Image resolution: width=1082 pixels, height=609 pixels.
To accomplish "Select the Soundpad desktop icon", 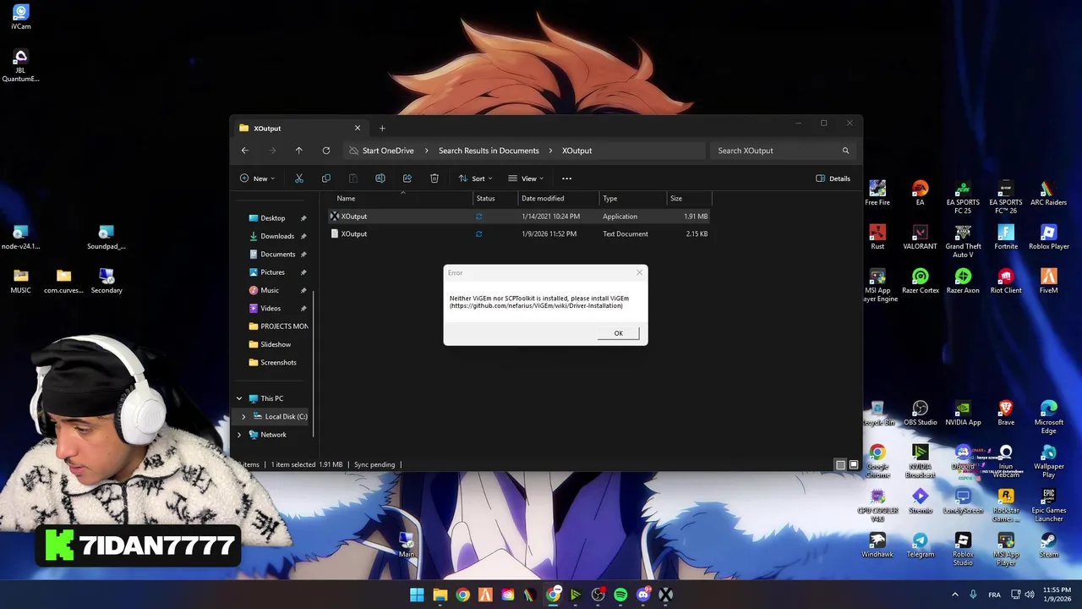I will [106, 237].
